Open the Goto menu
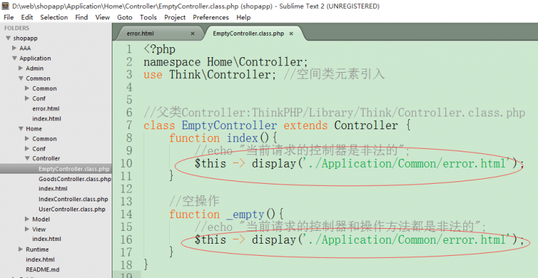 126,17
